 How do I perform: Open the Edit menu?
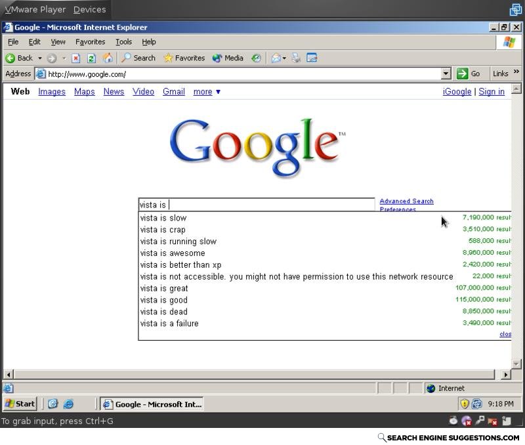click(x=35, y=42)
